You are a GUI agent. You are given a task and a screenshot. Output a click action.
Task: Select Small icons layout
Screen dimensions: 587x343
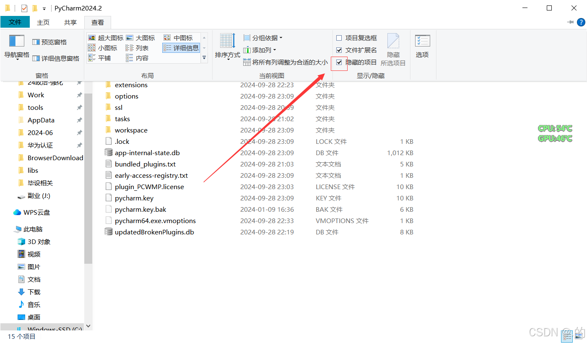pos(103,48)
